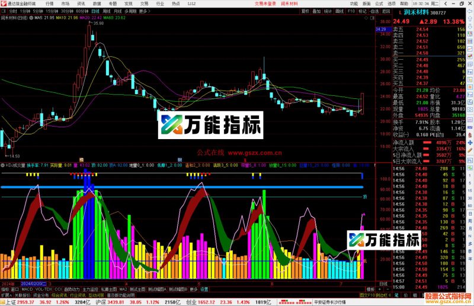Click the pencil icon in right sidebar
This screenshot has width=474, height=306.
[x=470, y=150]
